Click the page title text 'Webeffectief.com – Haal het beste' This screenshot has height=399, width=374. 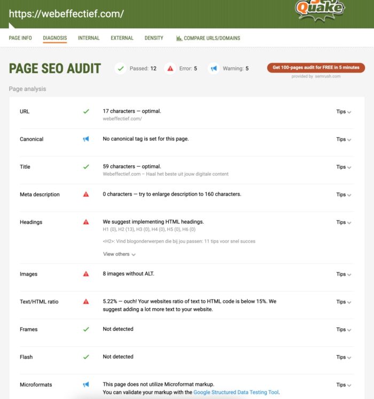click(166, 174)
